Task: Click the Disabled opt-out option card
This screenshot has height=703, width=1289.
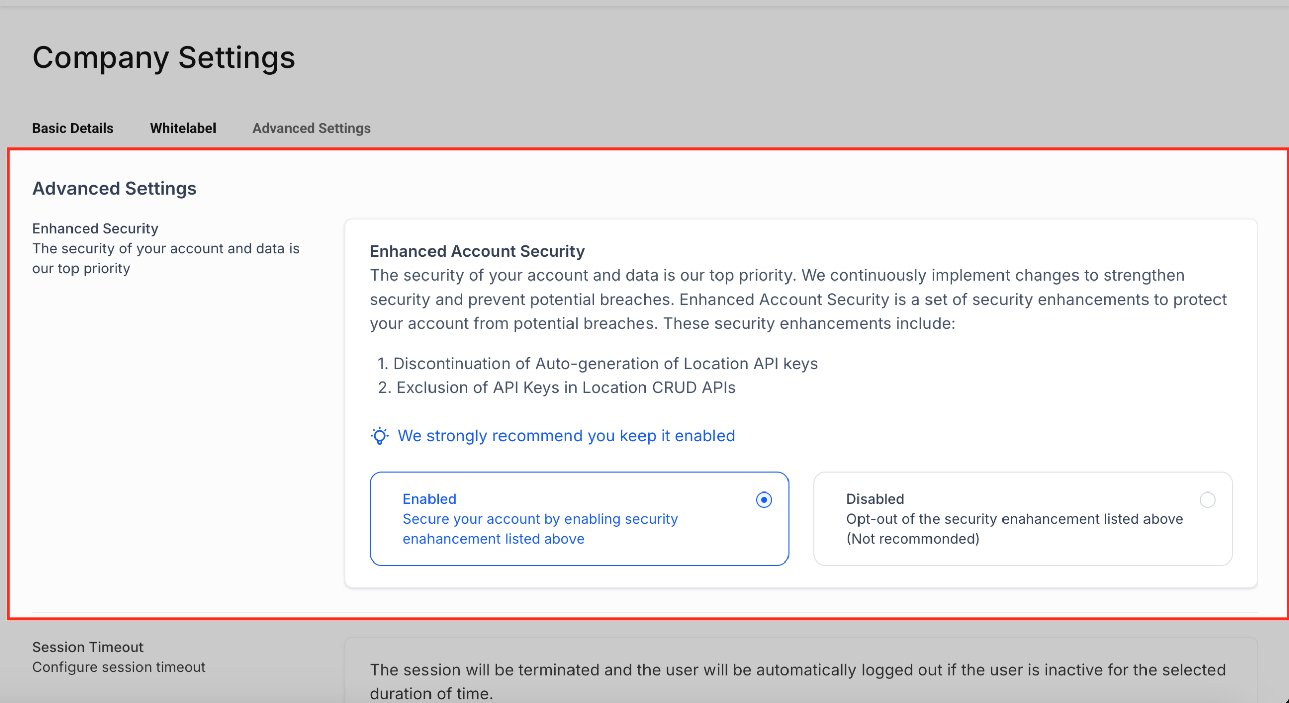Action: (1022, 518)
